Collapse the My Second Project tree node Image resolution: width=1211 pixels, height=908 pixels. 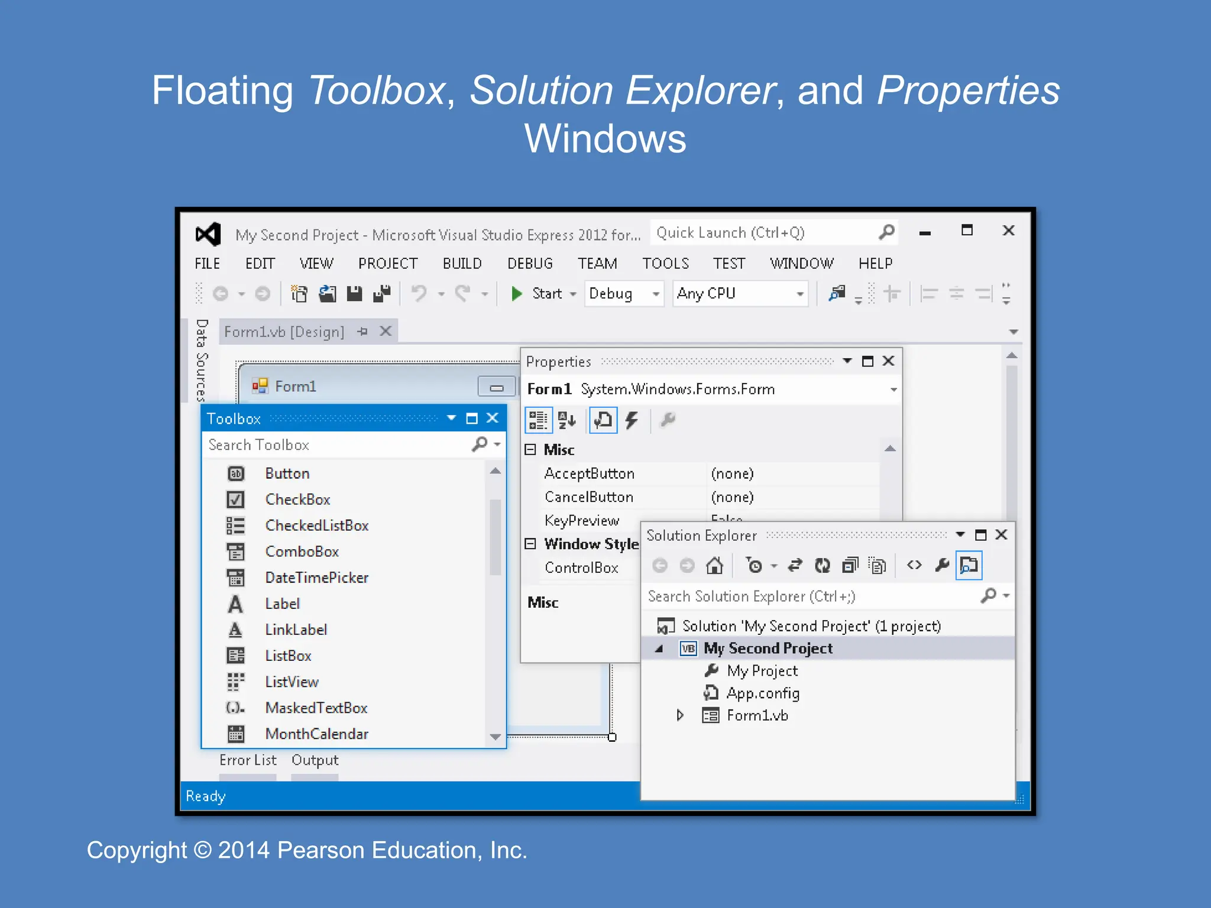[659, 648]
